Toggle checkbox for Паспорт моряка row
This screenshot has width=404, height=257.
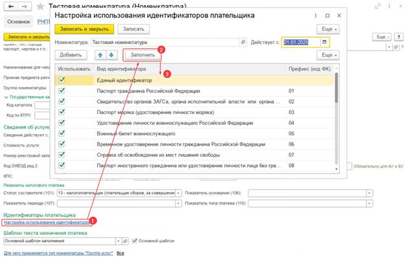(x=62, y=112)
